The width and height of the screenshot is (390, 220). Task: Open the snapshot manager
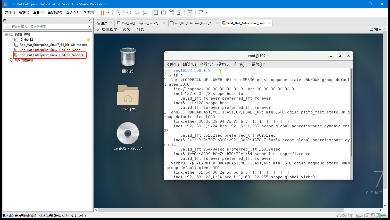(145, 13)
